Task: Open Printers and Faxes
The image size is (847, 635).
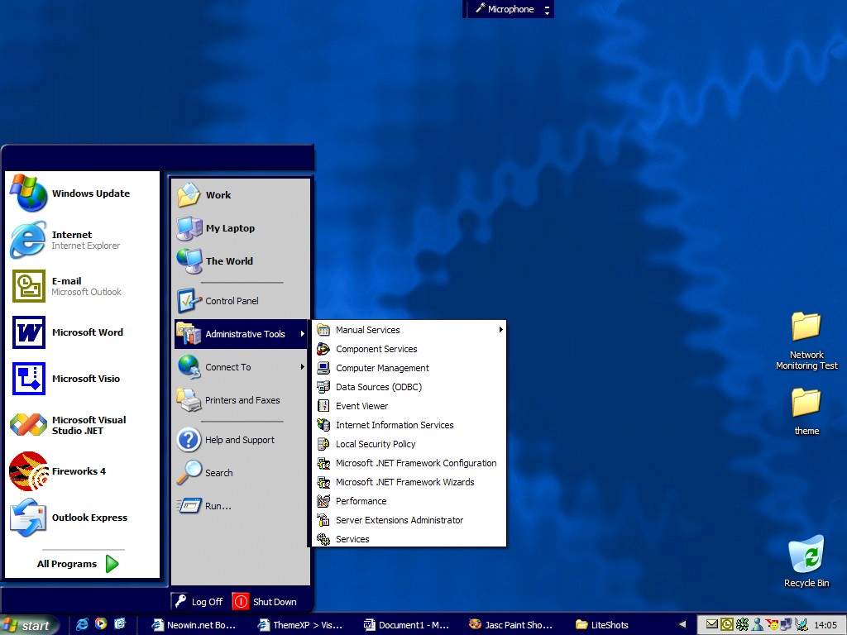Action: click(x=241, y=400)
